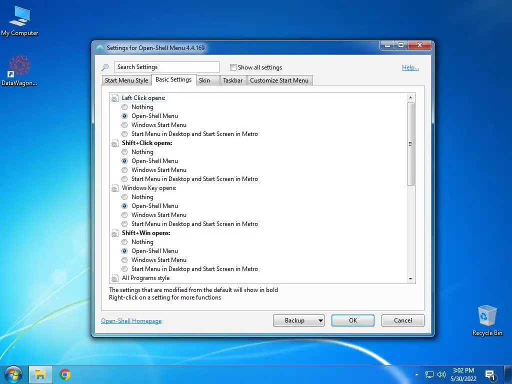Select Windows Start Menu under Shift+Click opens

point(124,170)
